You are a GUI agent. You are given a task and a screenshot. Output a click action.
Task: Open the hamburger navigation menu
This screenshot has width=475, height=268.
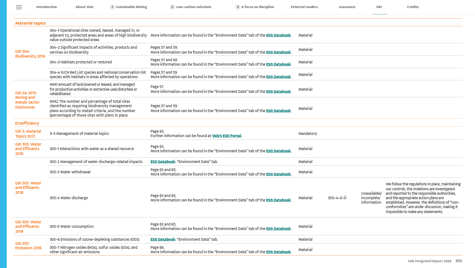point(19,7)
